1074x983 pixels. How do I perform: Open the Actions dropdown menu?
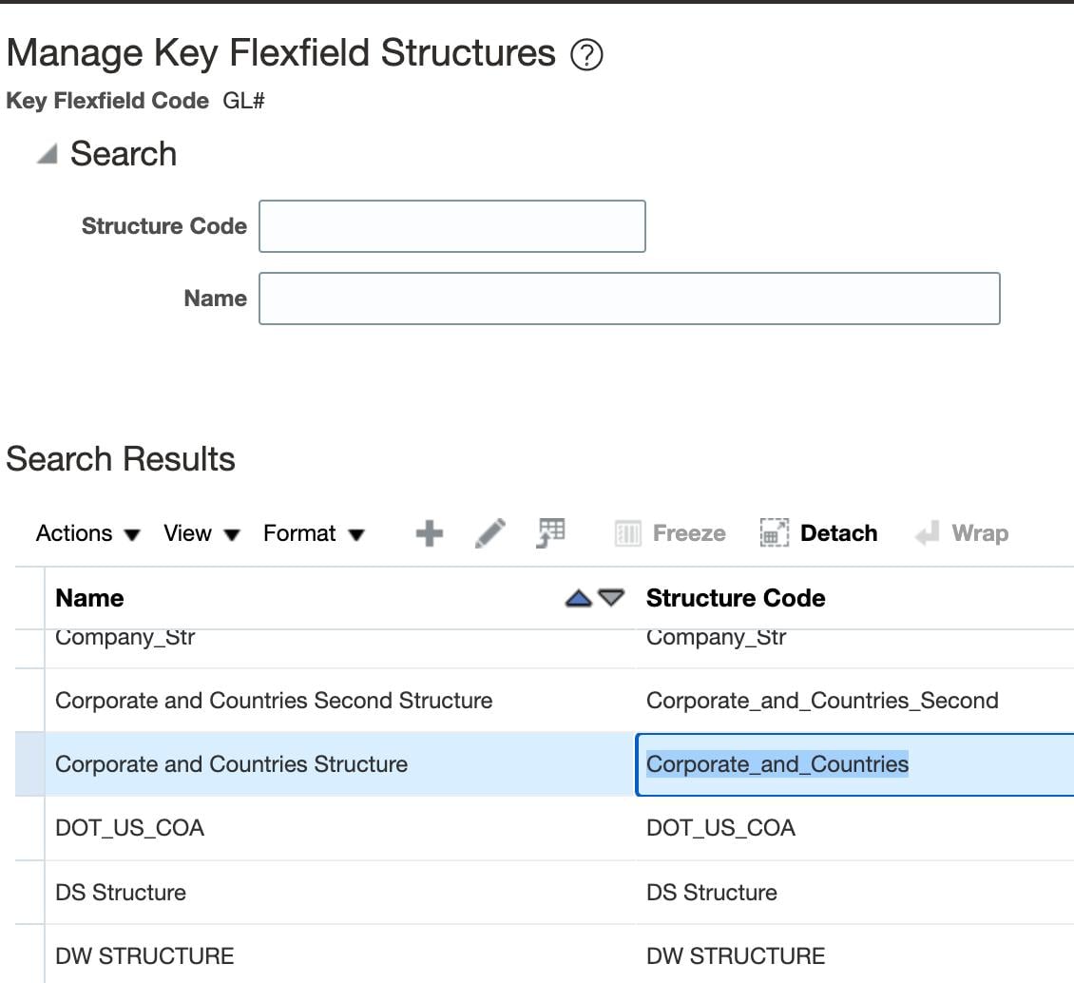click(x=87, y=533)
